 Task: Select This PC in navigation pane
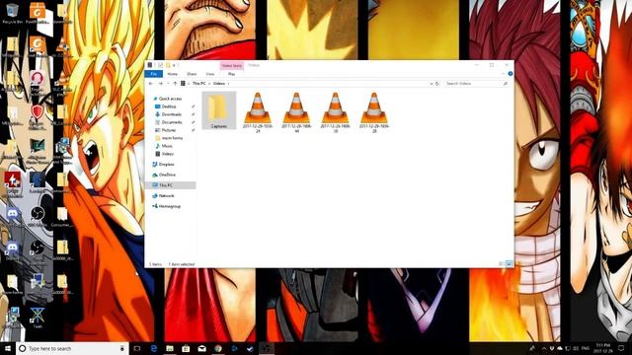[170, 185]
